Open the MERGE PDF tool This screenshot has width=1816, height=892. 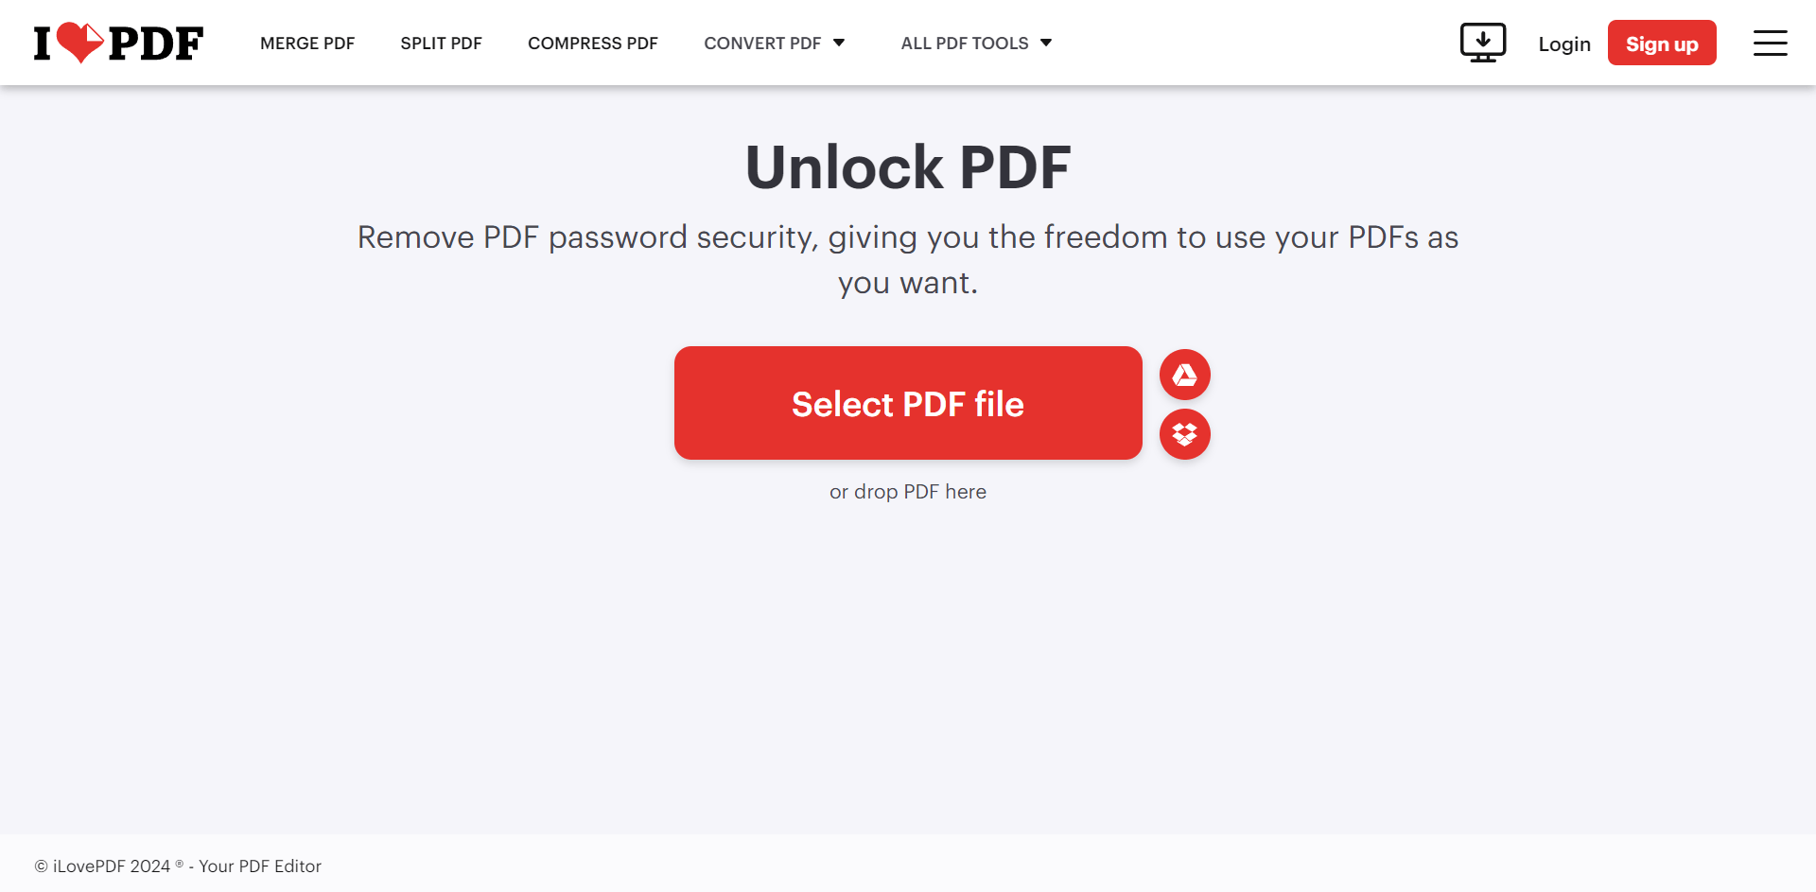[306, 43]
